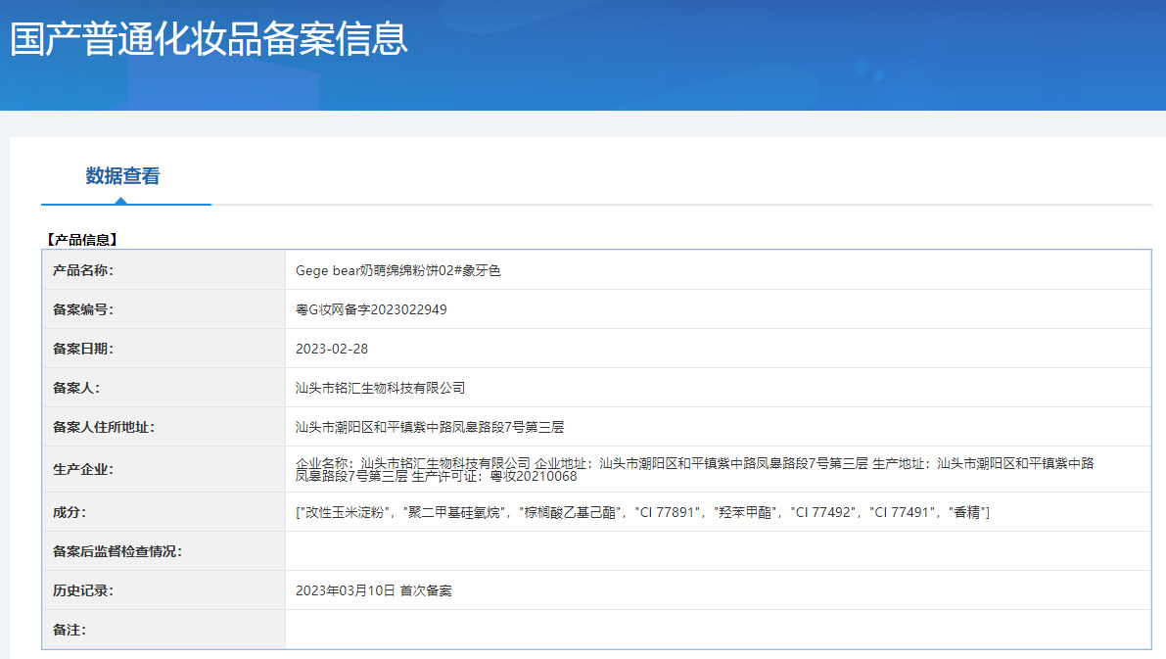Click the registrant address value text
This screenshot has height=659, width=1166.
tap(430, 428)
